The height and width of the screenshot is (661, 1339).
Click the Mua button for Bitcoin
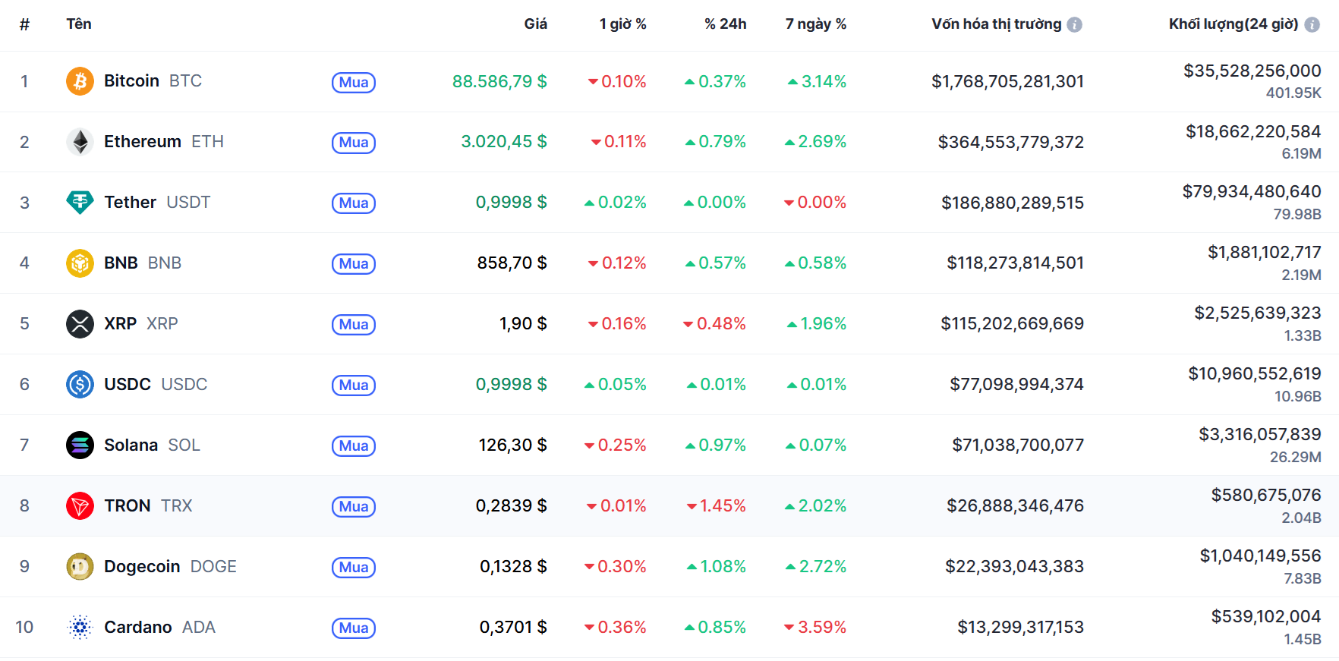tap(354, 82)
